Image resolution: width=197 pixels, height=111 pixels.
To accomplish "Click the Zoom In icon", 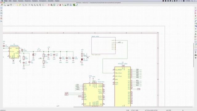I will [32, 5].
